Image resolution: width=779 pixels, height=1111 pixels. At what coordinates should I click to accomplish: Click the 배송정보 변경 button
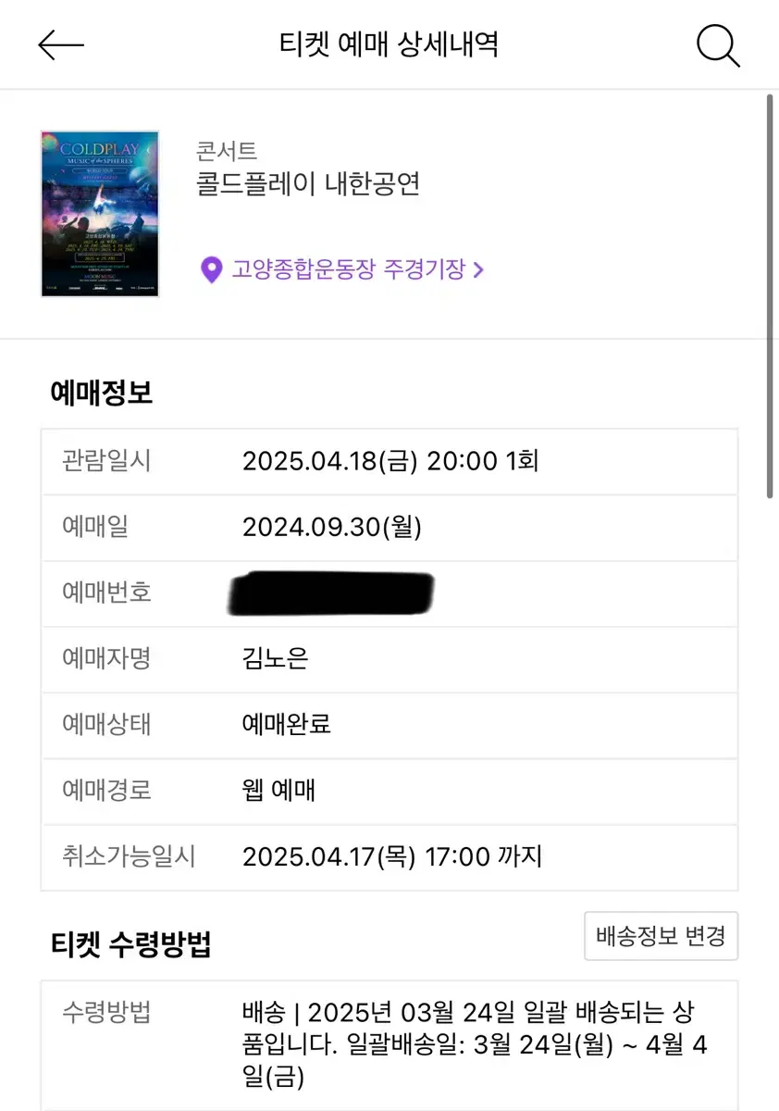click(662, 936)
